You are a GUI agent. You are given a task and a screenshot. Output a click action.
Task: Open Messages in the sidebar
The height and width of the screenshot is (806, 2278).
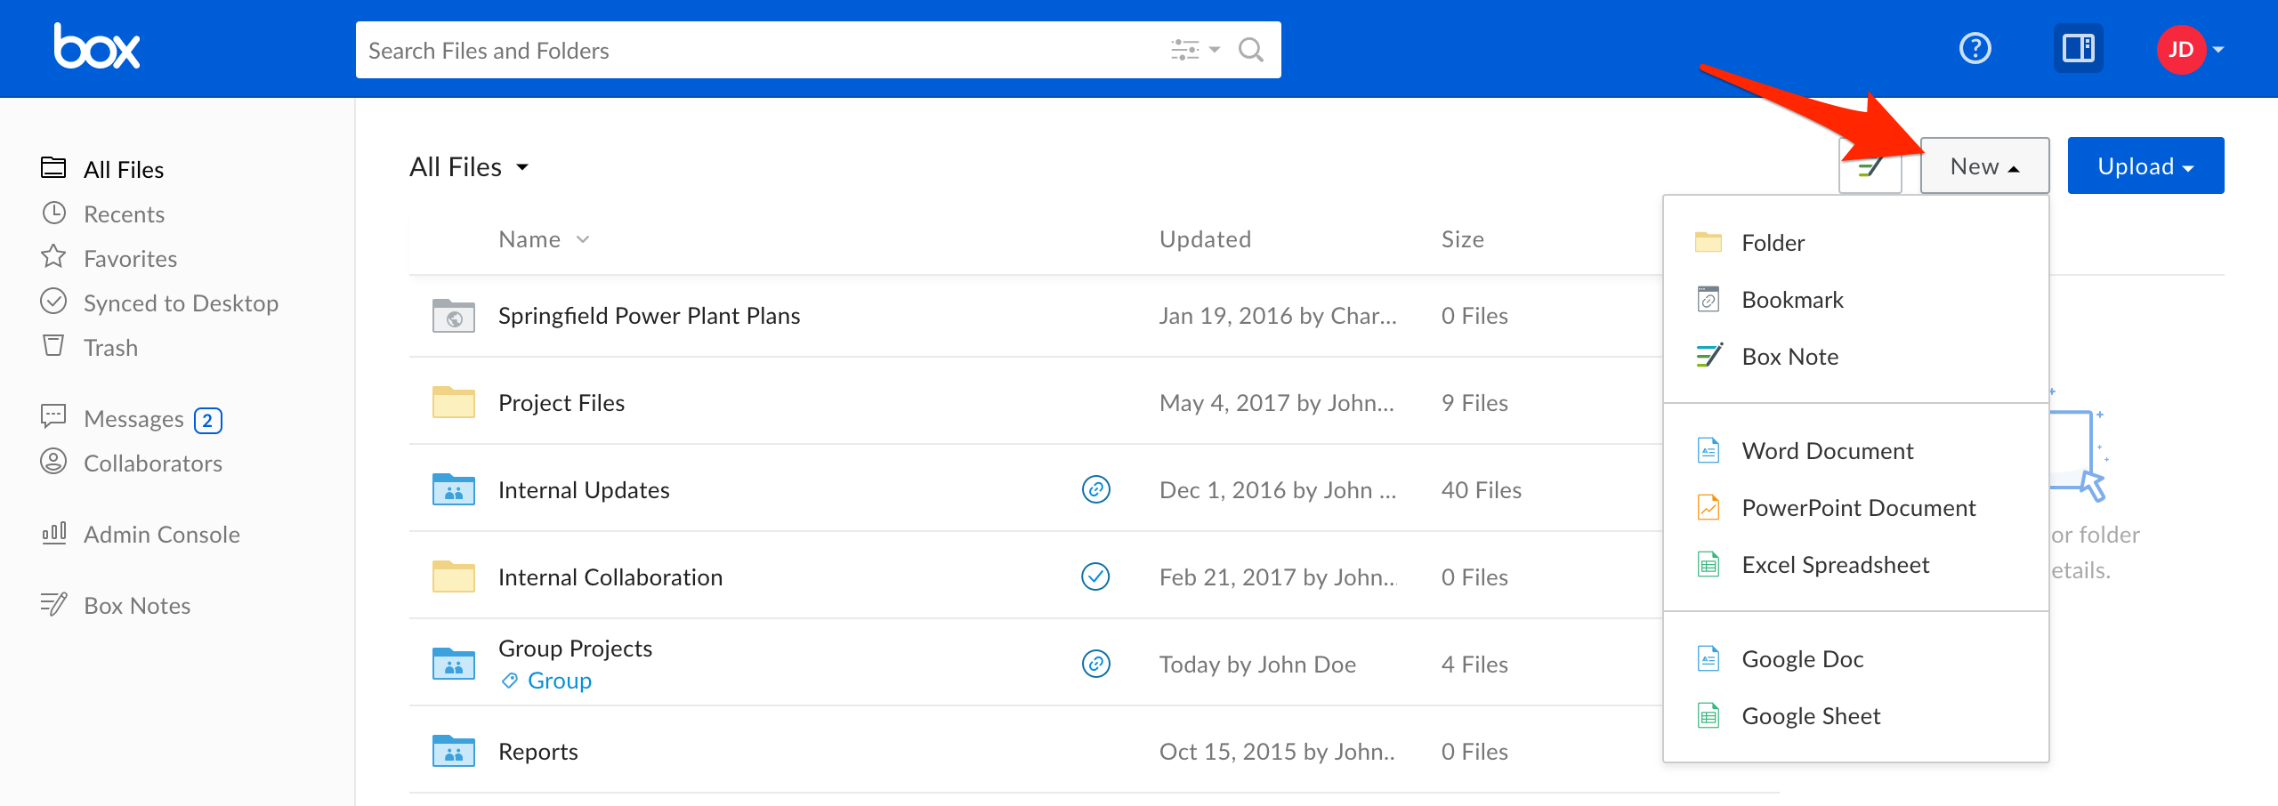click(x=133, y=419)
